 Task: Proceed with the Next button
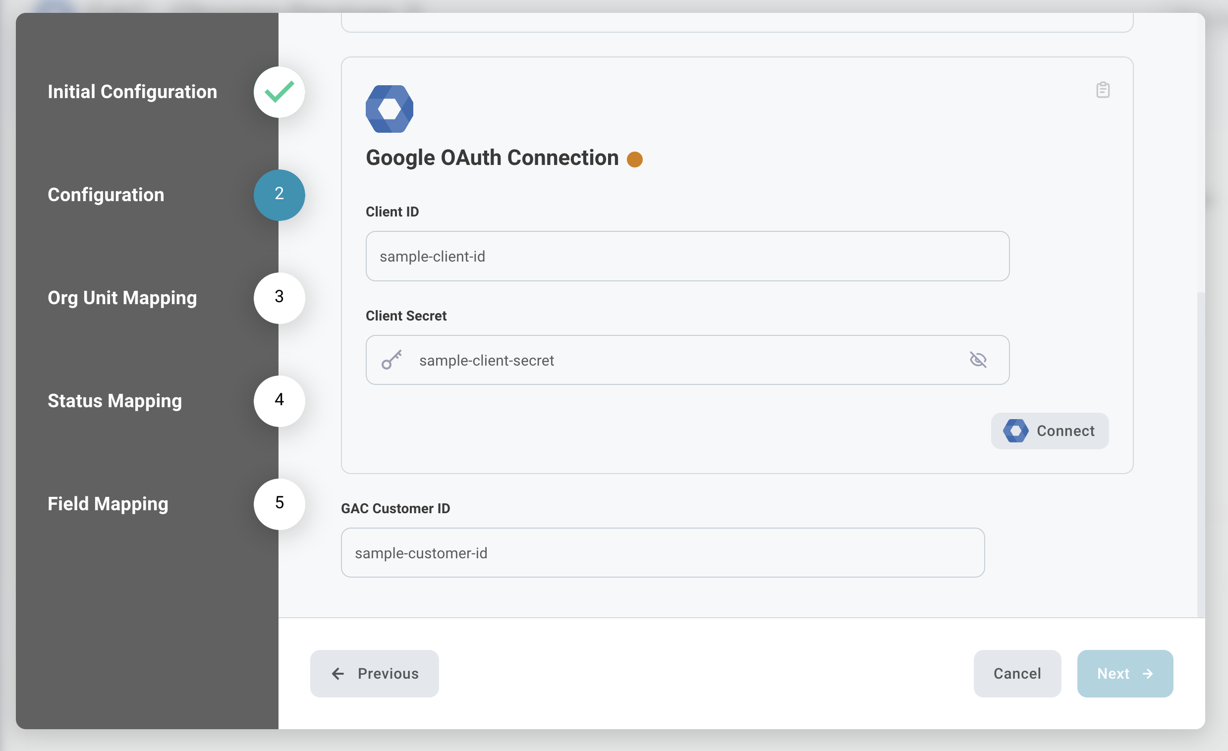1124,673
